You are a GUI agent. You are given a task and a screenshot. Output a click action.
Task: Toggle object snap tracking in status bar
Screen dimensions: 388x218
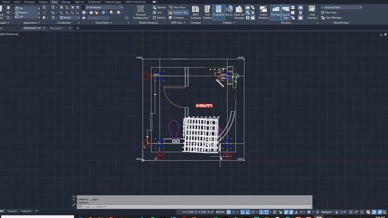coord(261,212)
